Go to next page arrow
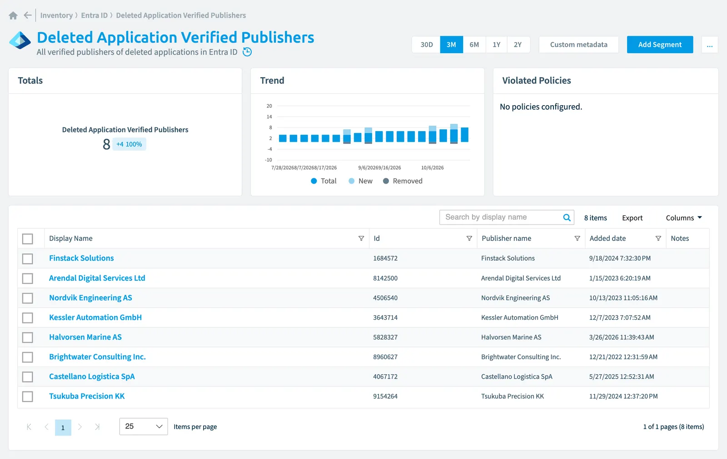The width and height of the screenshot is (727, 459). pos(80,427)
